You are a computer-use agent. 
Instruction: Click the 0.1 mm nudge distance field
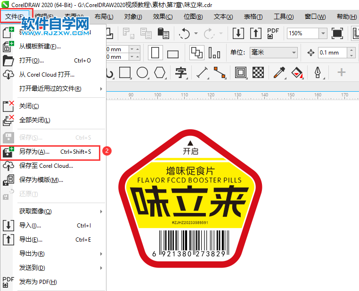click(333, 53)
